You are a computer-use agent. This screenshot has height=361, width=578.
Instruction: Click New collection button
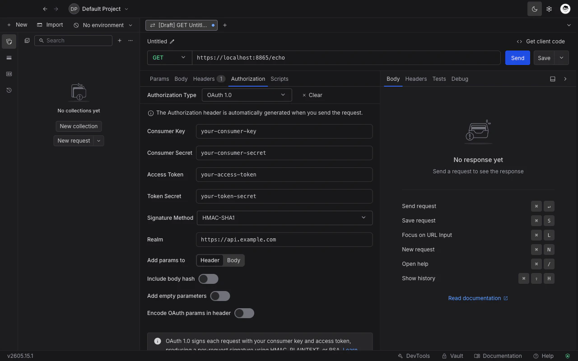point(79,126)
